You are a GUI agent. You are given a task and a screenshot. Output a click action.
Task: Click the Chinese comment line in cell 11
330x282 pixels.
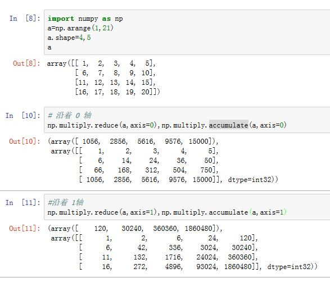pyautogui.click(x=66, y=202)
